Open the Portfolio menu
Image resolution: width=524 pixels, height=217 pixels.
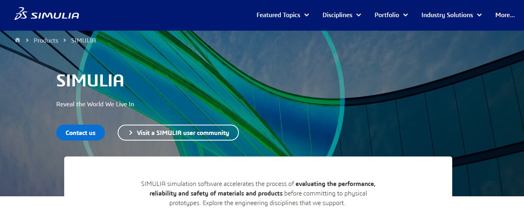tap(391, 15)
